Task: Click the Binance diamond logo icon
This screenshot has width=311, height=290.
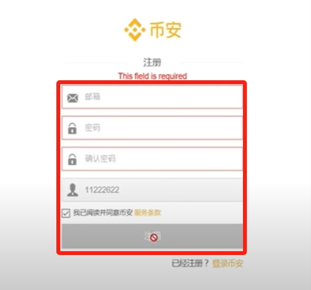Action: tap(135, 30)
